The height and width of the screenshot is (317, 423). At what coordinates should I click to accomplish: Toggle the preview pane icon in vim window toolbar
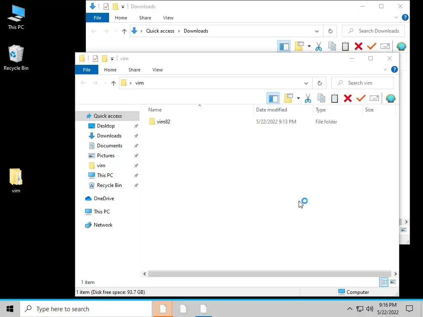pyautogui.click(x=273, y=98)
